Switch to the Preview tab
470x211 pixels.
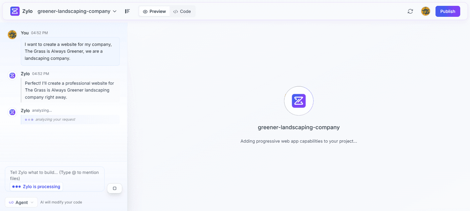click(154, 11)
